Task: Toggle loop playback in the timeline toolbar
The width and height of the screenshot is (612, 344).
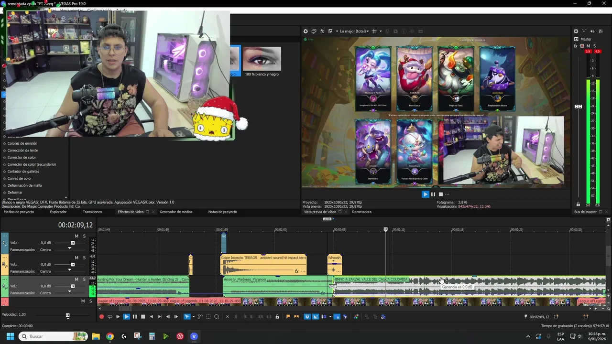Action: tap(109, 317)
